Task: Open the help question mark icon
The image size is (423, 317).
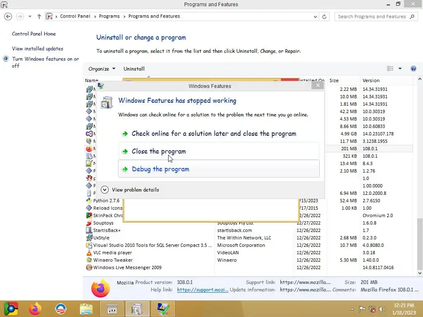Action: [413, 69]
